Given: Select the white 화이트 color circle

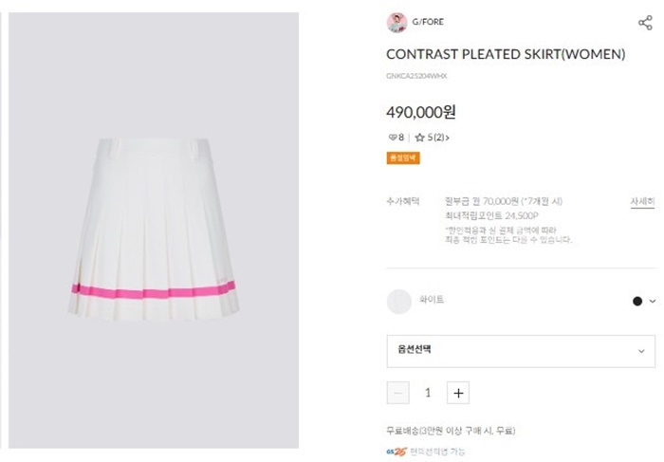Looking at the screenshot, I should click(399, 302).
